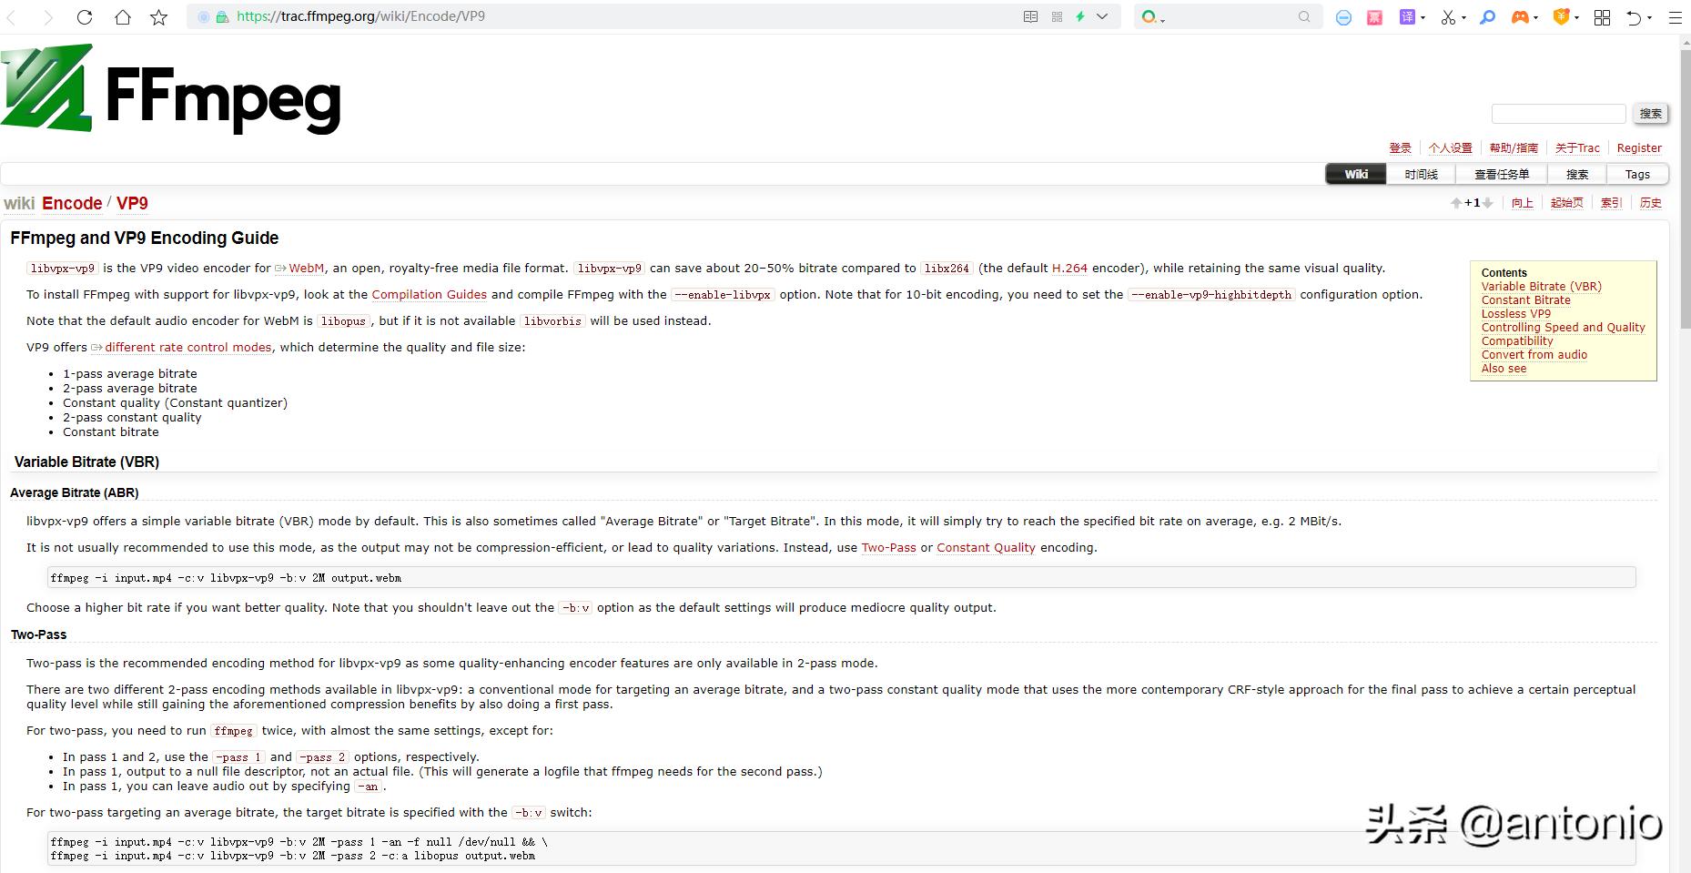Click inside the Trac search input field
This screenshot has width=1691, height=873.
(x=1558, y=113)
